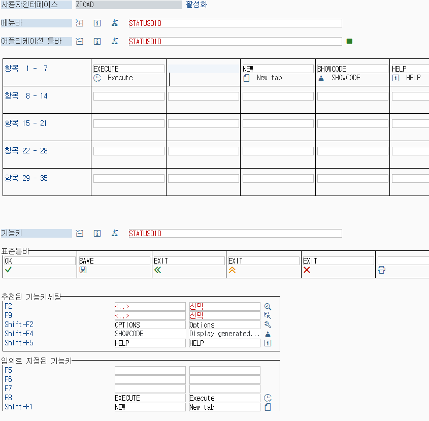The image size is (429, 421).
Task: Click info icon in 어플리케이션 툴바 row
Action: 97,41
